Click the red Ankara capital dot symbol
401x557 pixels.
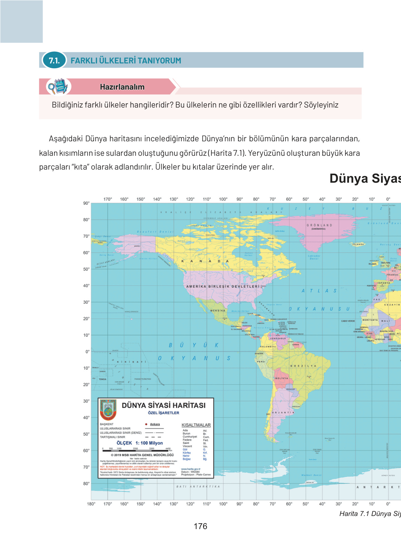[x=146, y=424]
